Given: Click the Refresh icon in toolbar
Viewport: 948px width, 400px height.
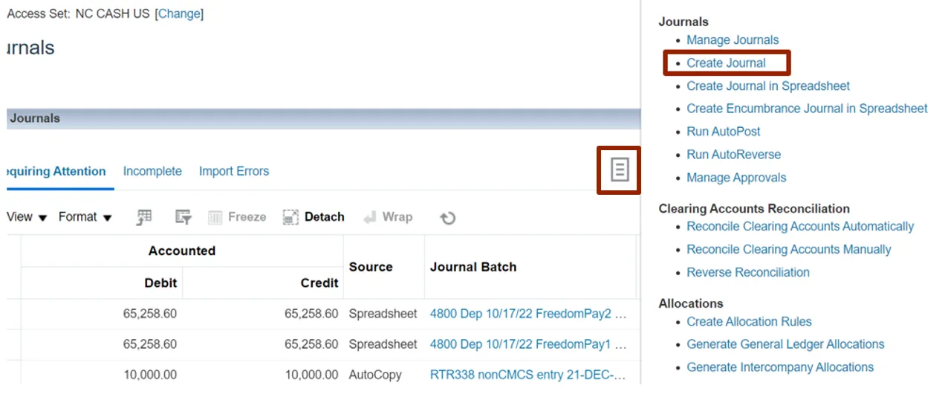Looking at the screenshot, I should (x=447, y=218).
